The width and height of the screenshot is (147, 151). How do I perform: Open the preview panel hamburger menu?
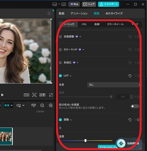point(49,13)
